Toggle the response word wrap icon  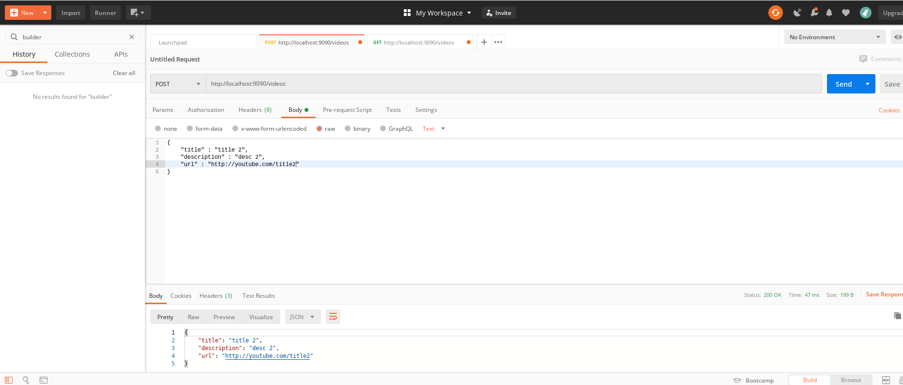[x=333, y=317]
